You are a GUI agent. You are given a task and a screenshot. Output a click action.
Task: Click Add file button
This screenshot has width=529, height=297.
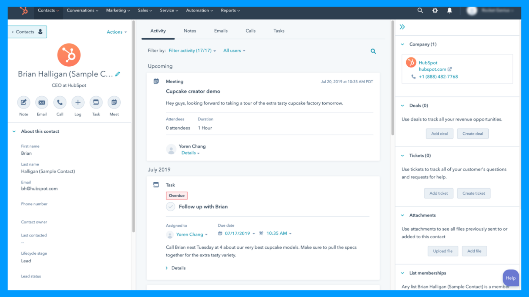tap(474, 251)
